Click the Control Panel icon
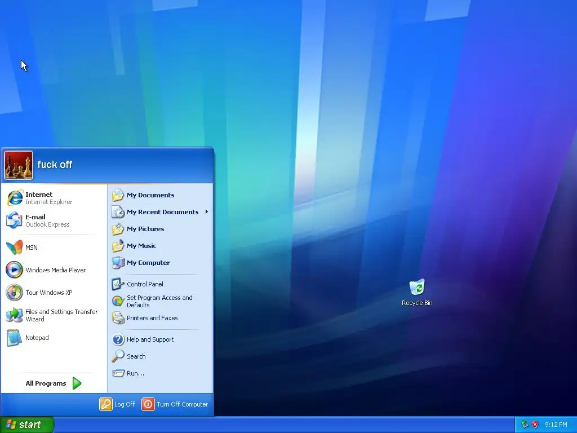 click(118, 284)
